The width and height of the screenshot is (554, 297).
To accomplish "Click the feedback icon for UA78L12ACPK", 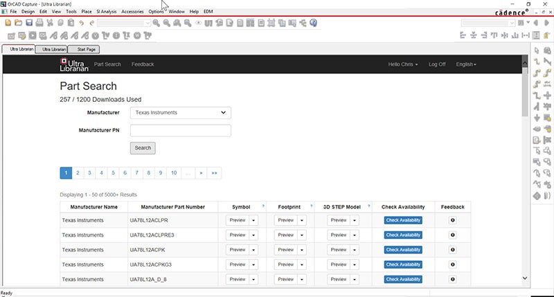I will (x=453, y=250).
